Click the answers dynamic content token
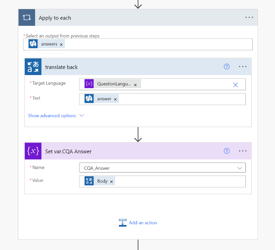The image size is (275, 250). [47, 44]
